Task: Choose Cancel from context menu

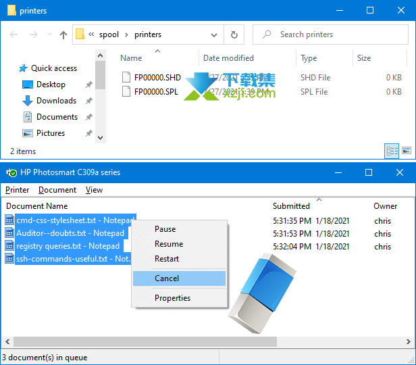Action: [x=180, y=278]
